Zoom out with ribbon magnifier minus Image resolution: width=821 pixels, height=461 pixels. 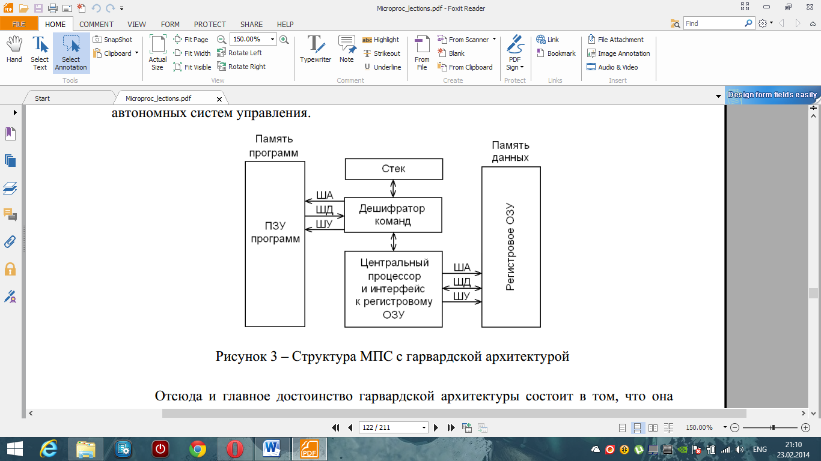click(221, 39)
